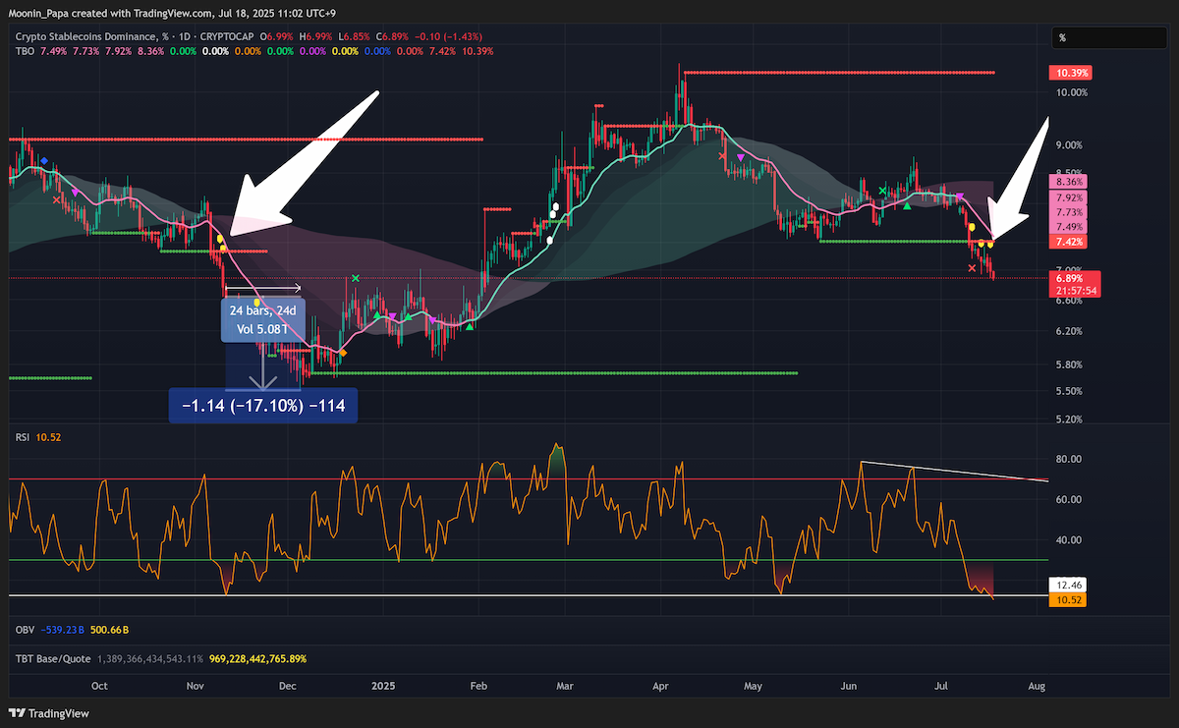
Task: Click the magenta triangle marker in late June
Action: [960, 197]
